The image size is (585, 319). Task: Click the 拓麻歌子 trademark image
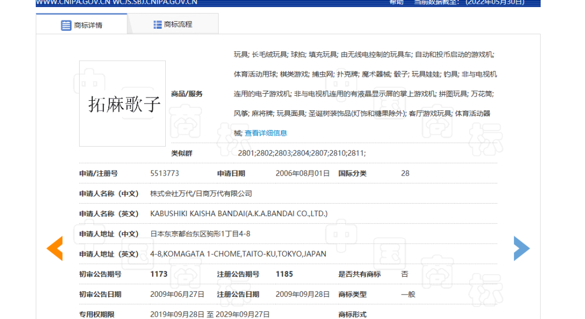(122, 104)
